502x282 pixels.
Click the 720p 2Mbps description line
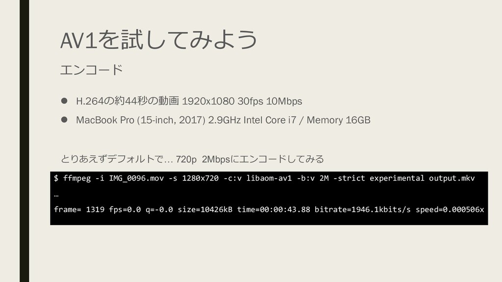[192, 159]
